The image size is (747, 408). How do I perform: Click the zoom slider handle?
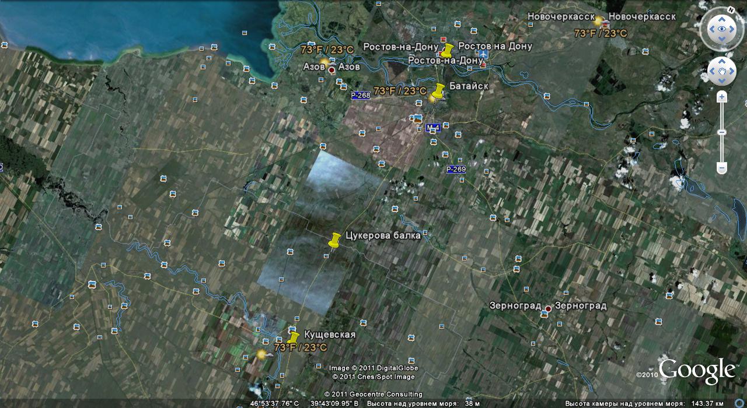point(722,132)
